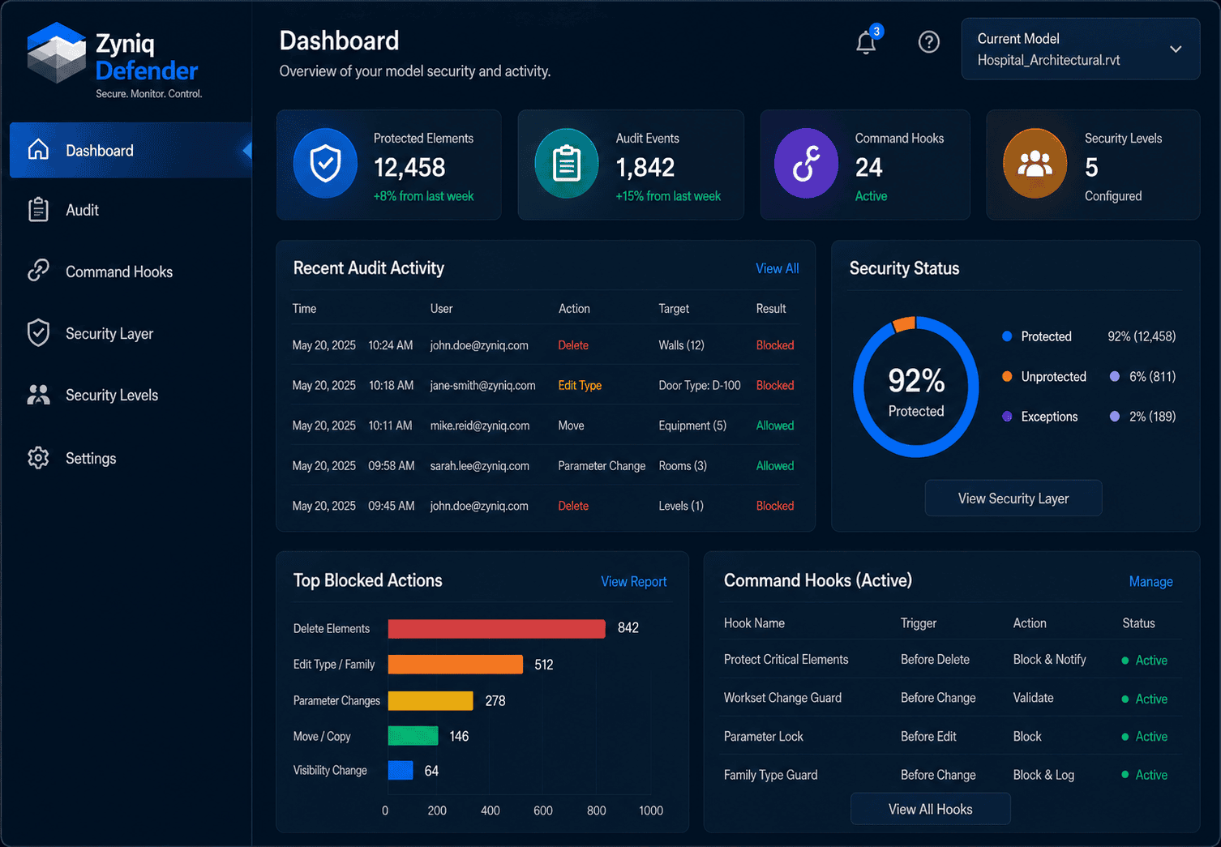Click the red Delete Elements bar
This screenshot has height=847, width=1221.
click(497, 628)
